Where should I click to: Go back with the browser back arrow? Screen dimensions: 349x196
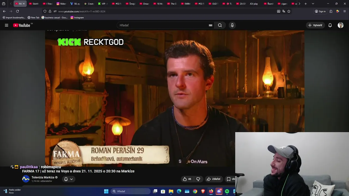4,11
